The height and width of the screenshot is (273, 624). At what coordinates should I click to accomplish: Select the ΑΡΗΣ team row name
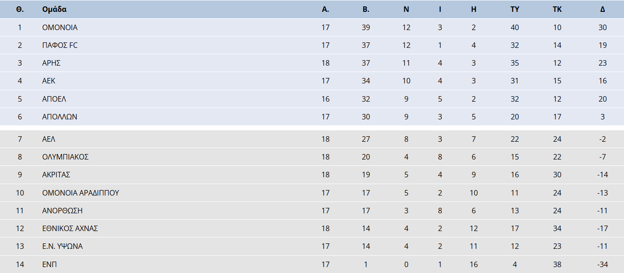[x=51, y=63]
